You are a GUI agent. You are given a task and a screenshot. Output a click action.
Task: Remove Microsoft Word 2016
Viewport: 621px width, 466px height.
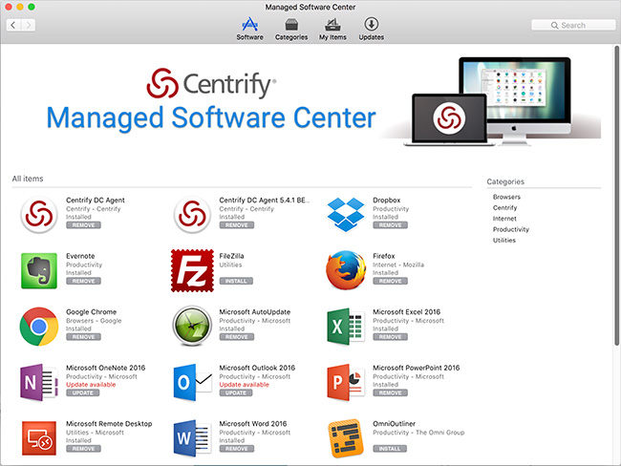pos(237,449)
